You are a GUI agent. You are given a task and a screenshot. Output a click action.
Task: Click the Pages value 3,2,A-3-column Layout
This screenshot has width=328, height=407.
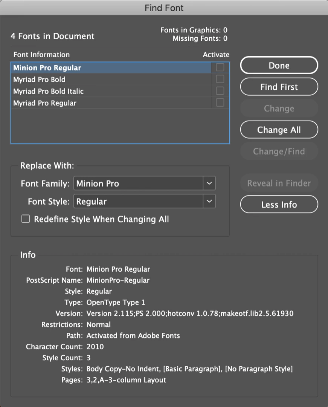pyautogui.click(x=126, y=380)
